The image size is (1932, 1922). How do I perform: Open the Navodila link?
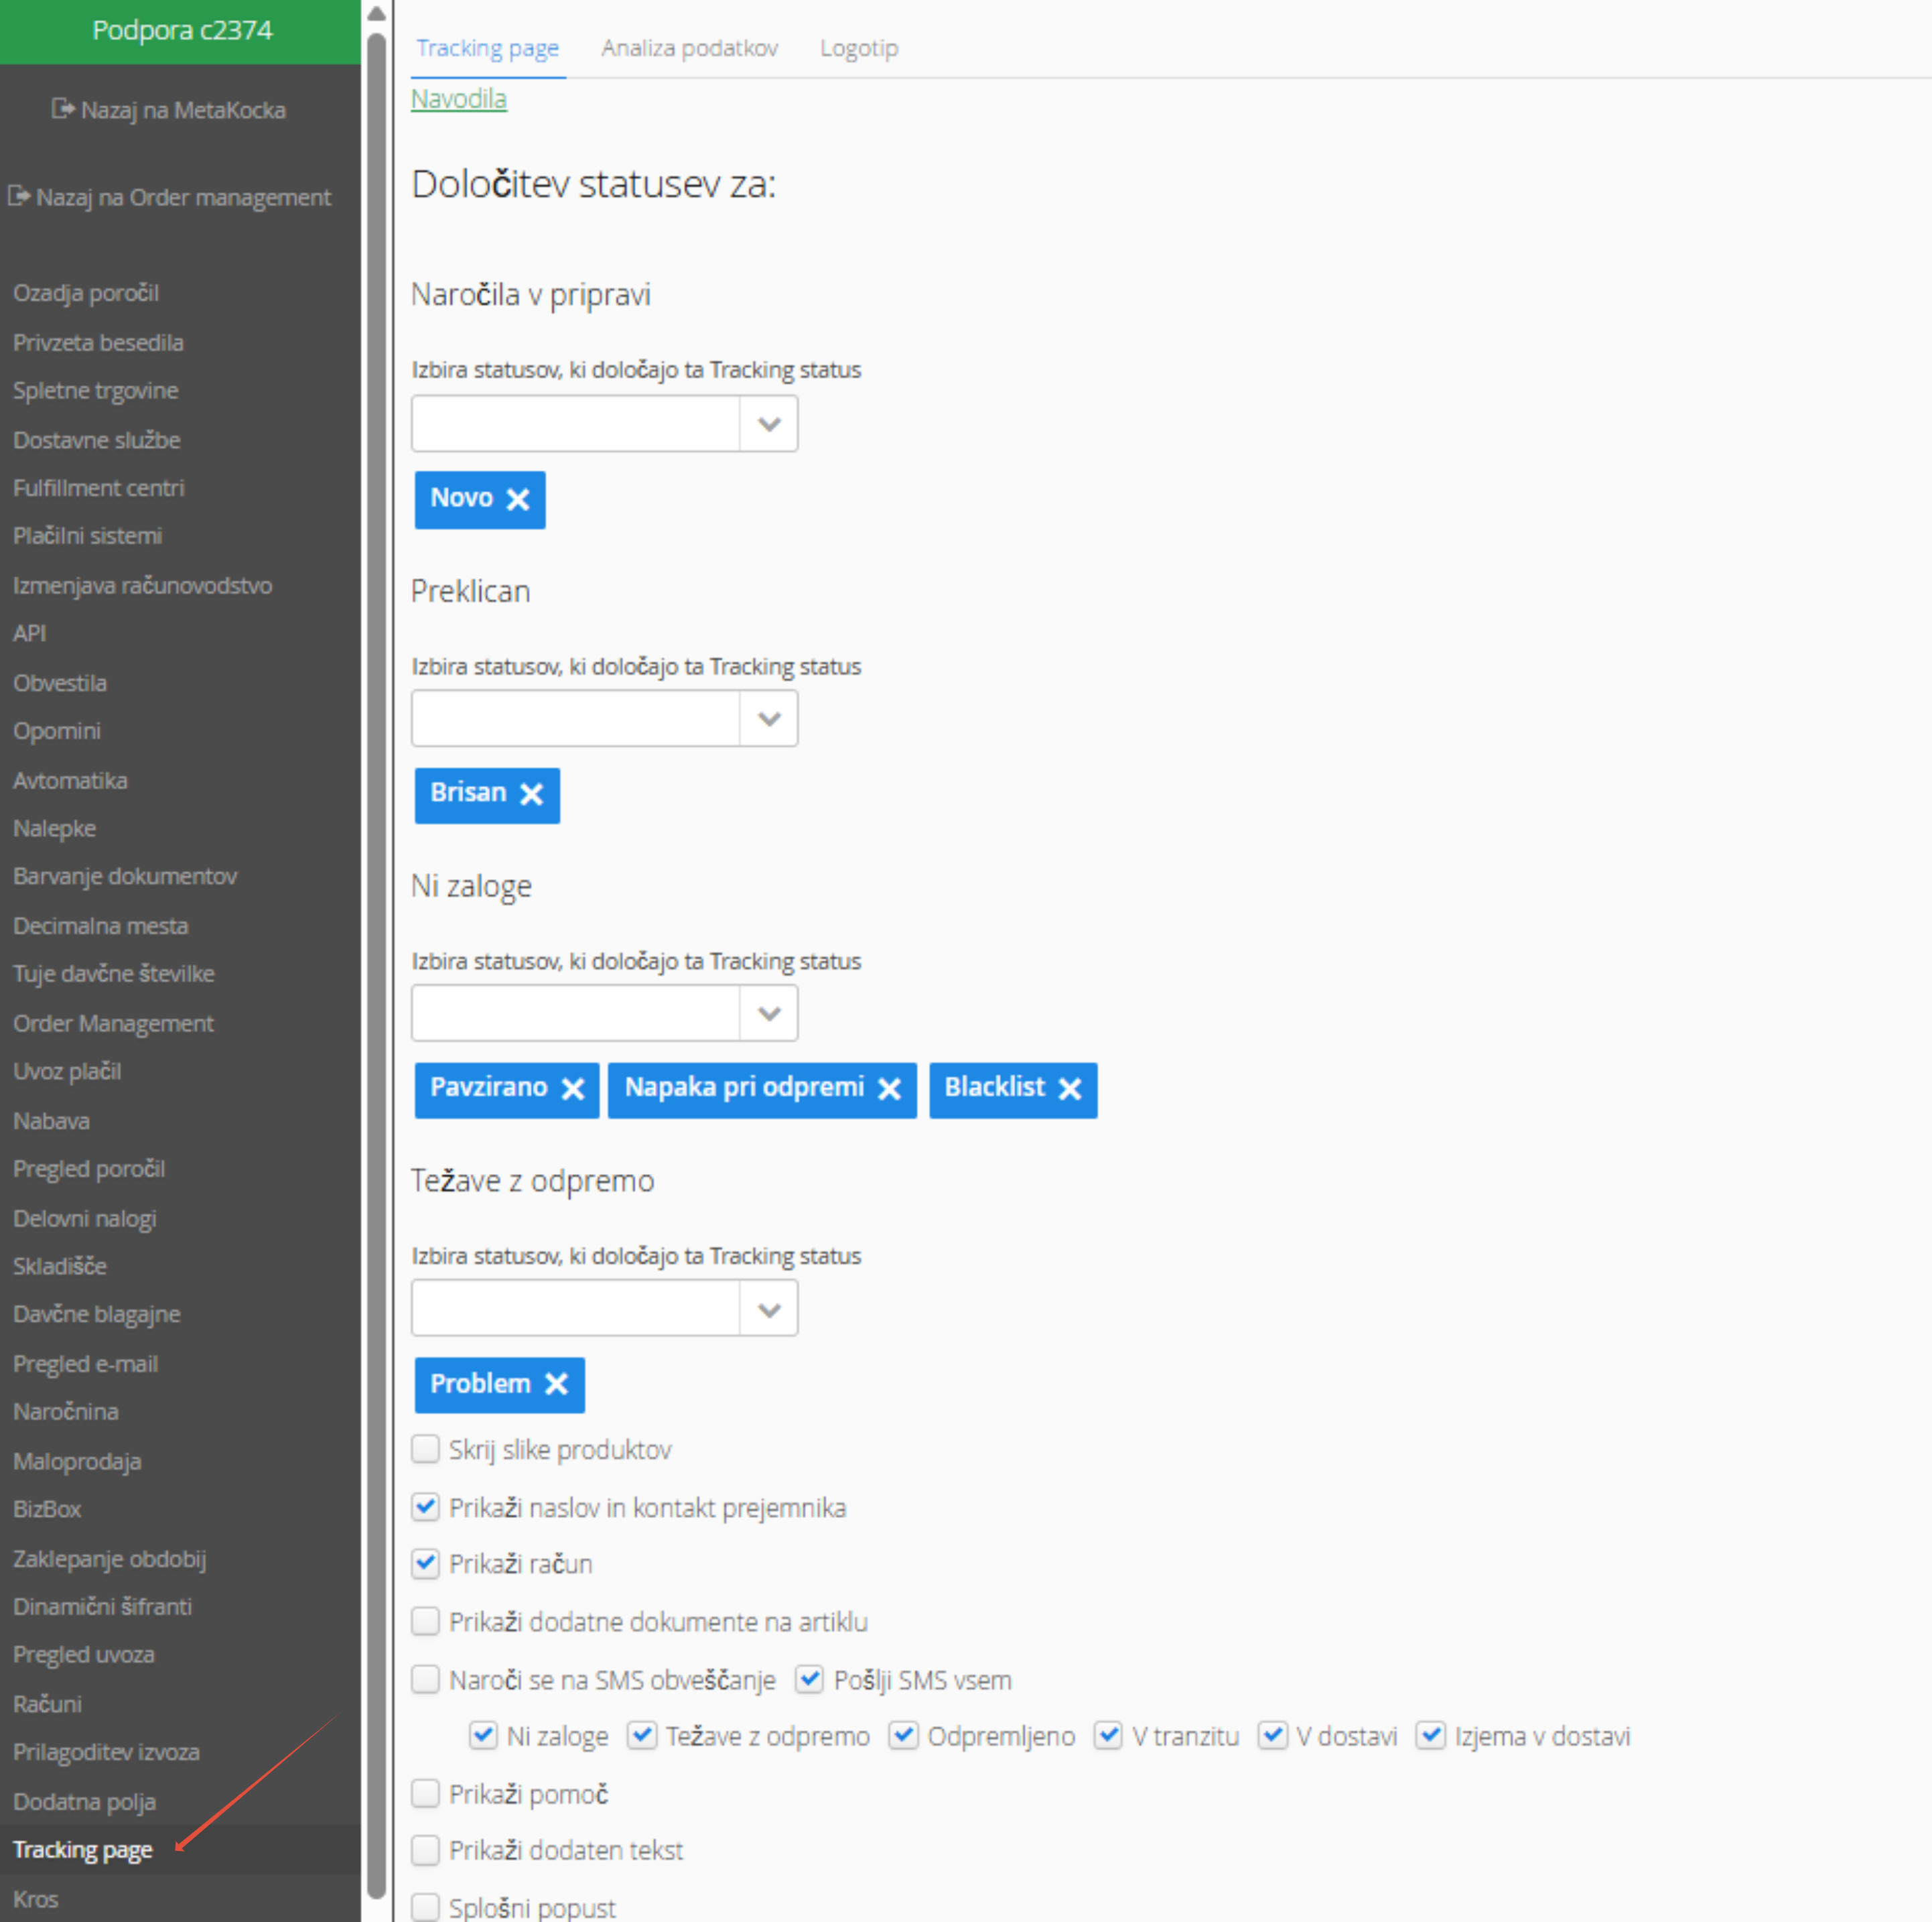pyautogui.click(x=459, y=99)
